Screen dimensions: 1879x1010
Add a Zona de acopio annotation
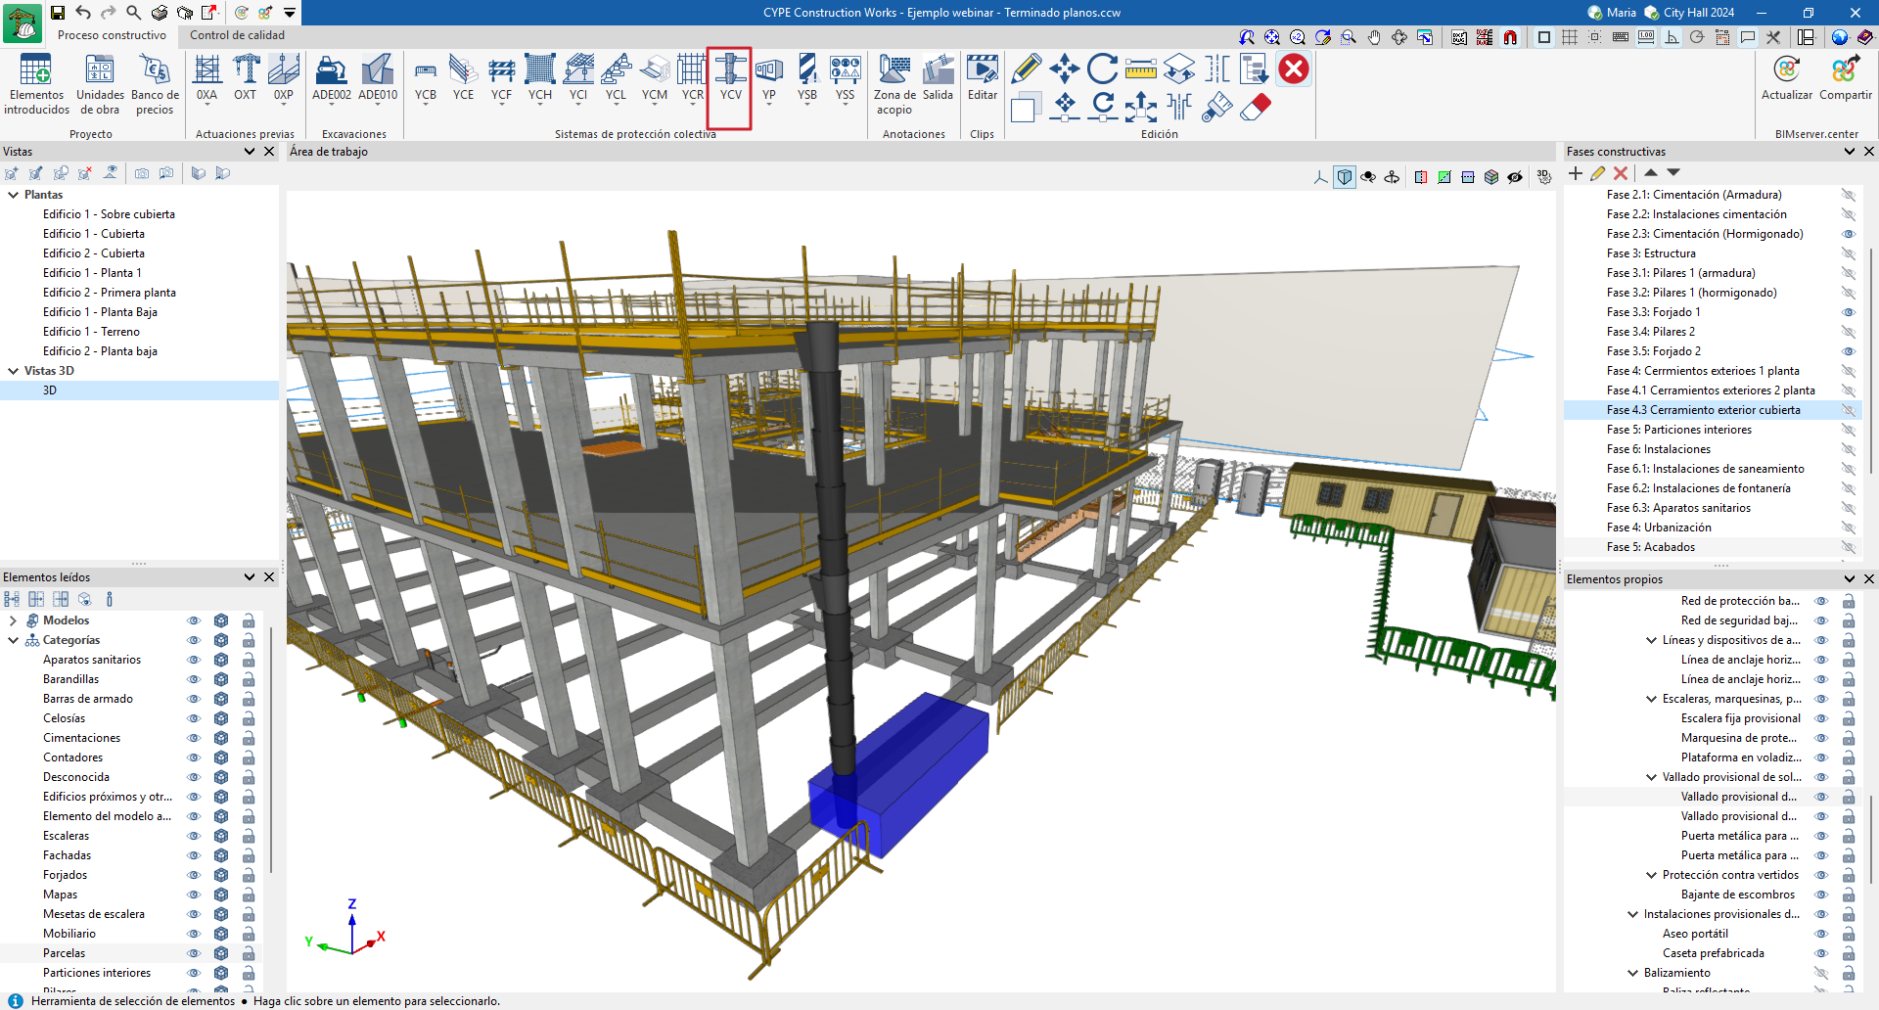click(894, 84)
